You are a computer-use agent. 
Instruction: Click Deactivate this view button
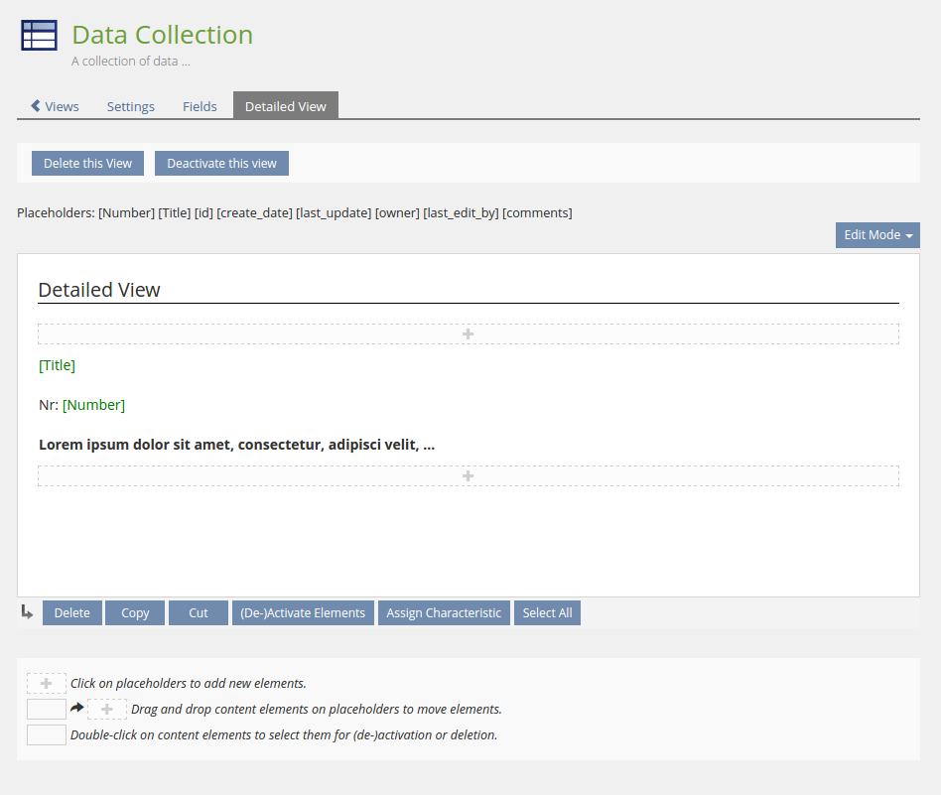(x=221, y=163)
